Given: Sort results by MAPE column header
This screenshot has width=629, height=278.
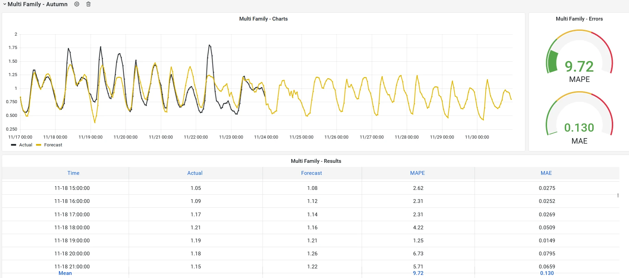Looking at the screenshot, I should point(418,173).
